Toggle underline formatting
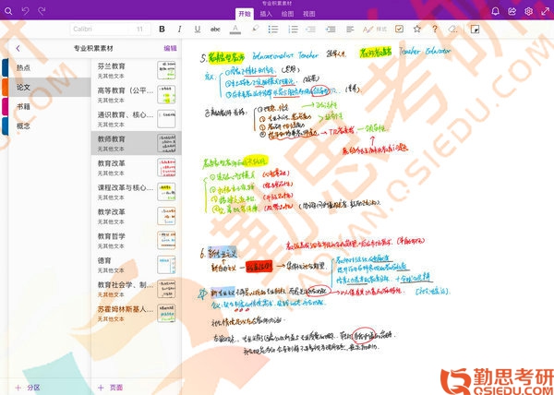 (x=198, y=30)
